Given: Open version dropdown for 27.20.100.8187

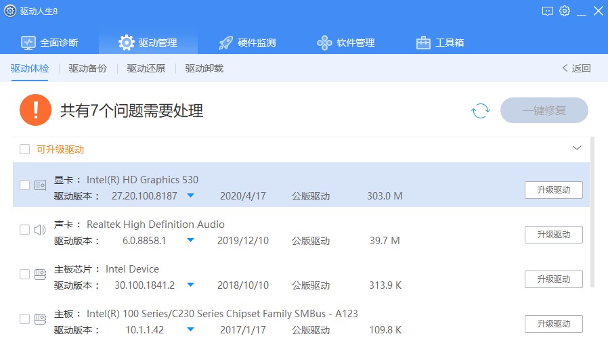Looking at the screenshot, I should (190, 195).
